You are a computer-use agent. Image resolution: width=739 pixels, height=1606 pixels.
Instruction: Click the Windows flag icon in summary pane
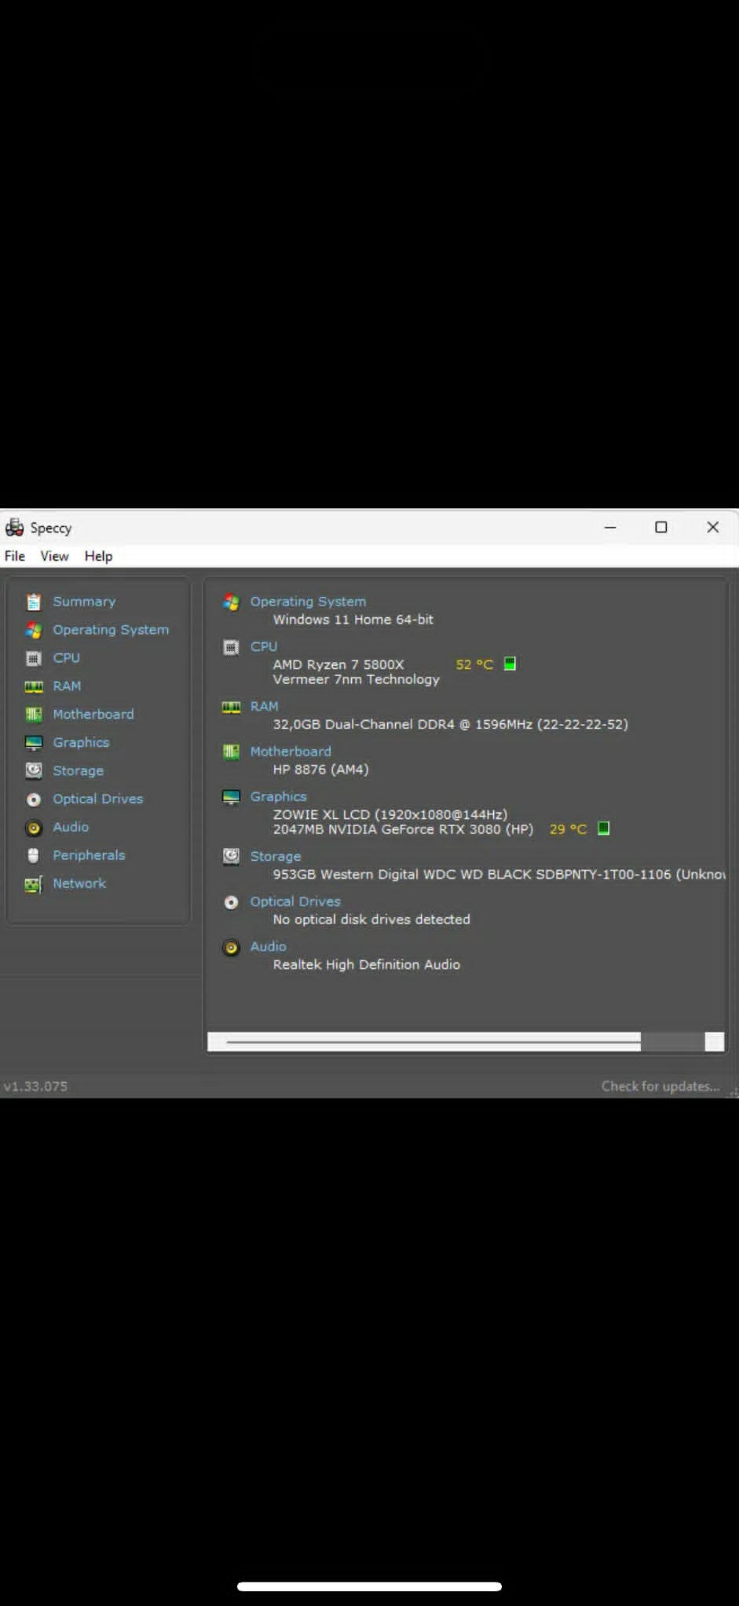[x=231, y=602]
